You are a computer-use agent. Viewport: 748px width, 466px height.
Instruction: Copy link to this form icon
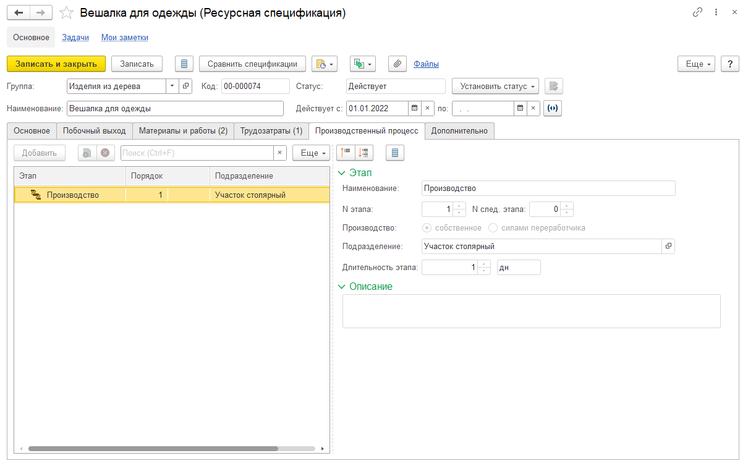tap(698, 12)
